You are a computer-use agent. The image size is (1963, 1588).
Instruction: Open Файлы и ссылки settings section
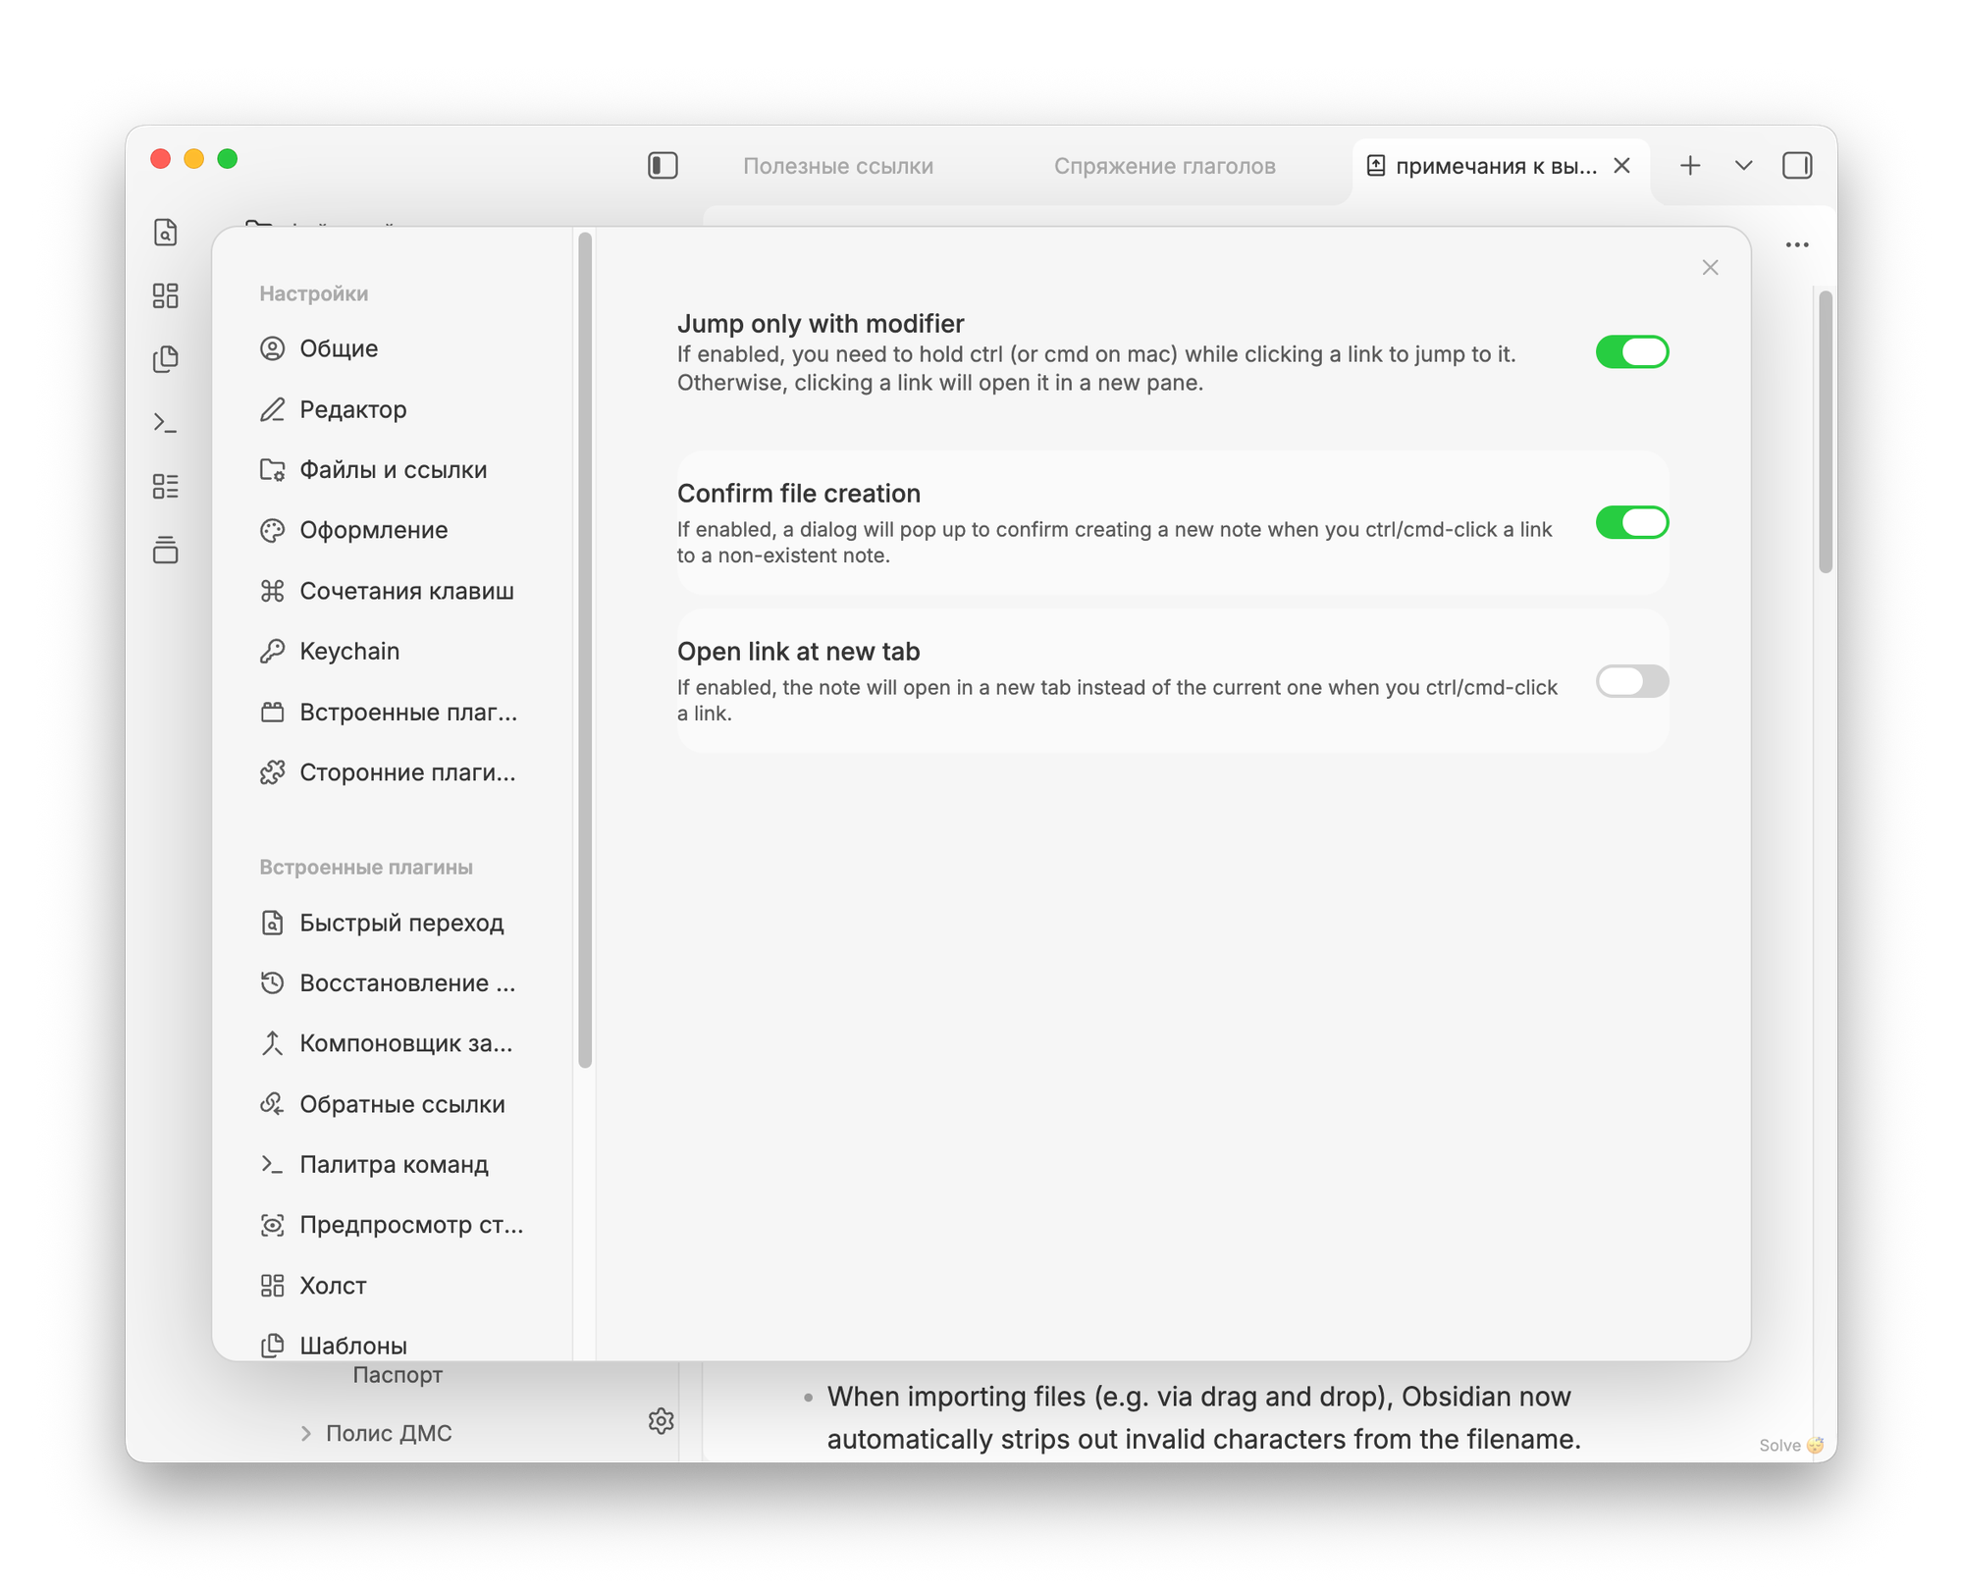[x=393, y=470]
